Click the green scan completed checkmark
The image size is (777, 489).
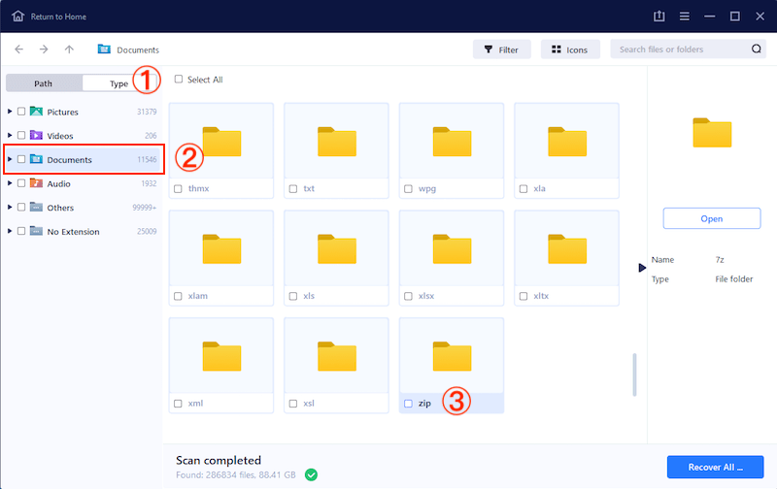[311, 474]
